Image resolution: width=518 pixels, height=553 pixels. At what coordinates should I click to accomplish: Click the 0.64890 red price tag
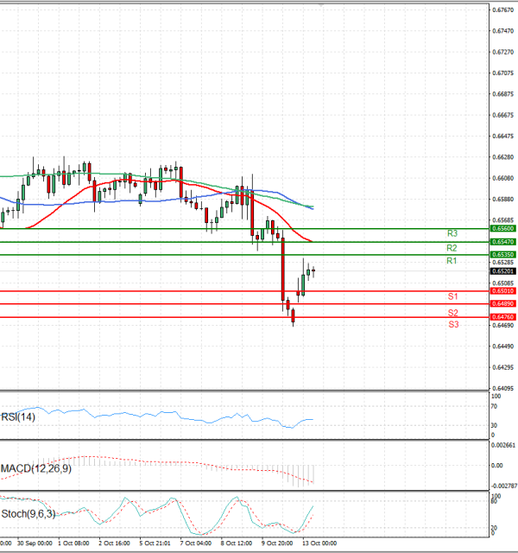coord(503,304)
